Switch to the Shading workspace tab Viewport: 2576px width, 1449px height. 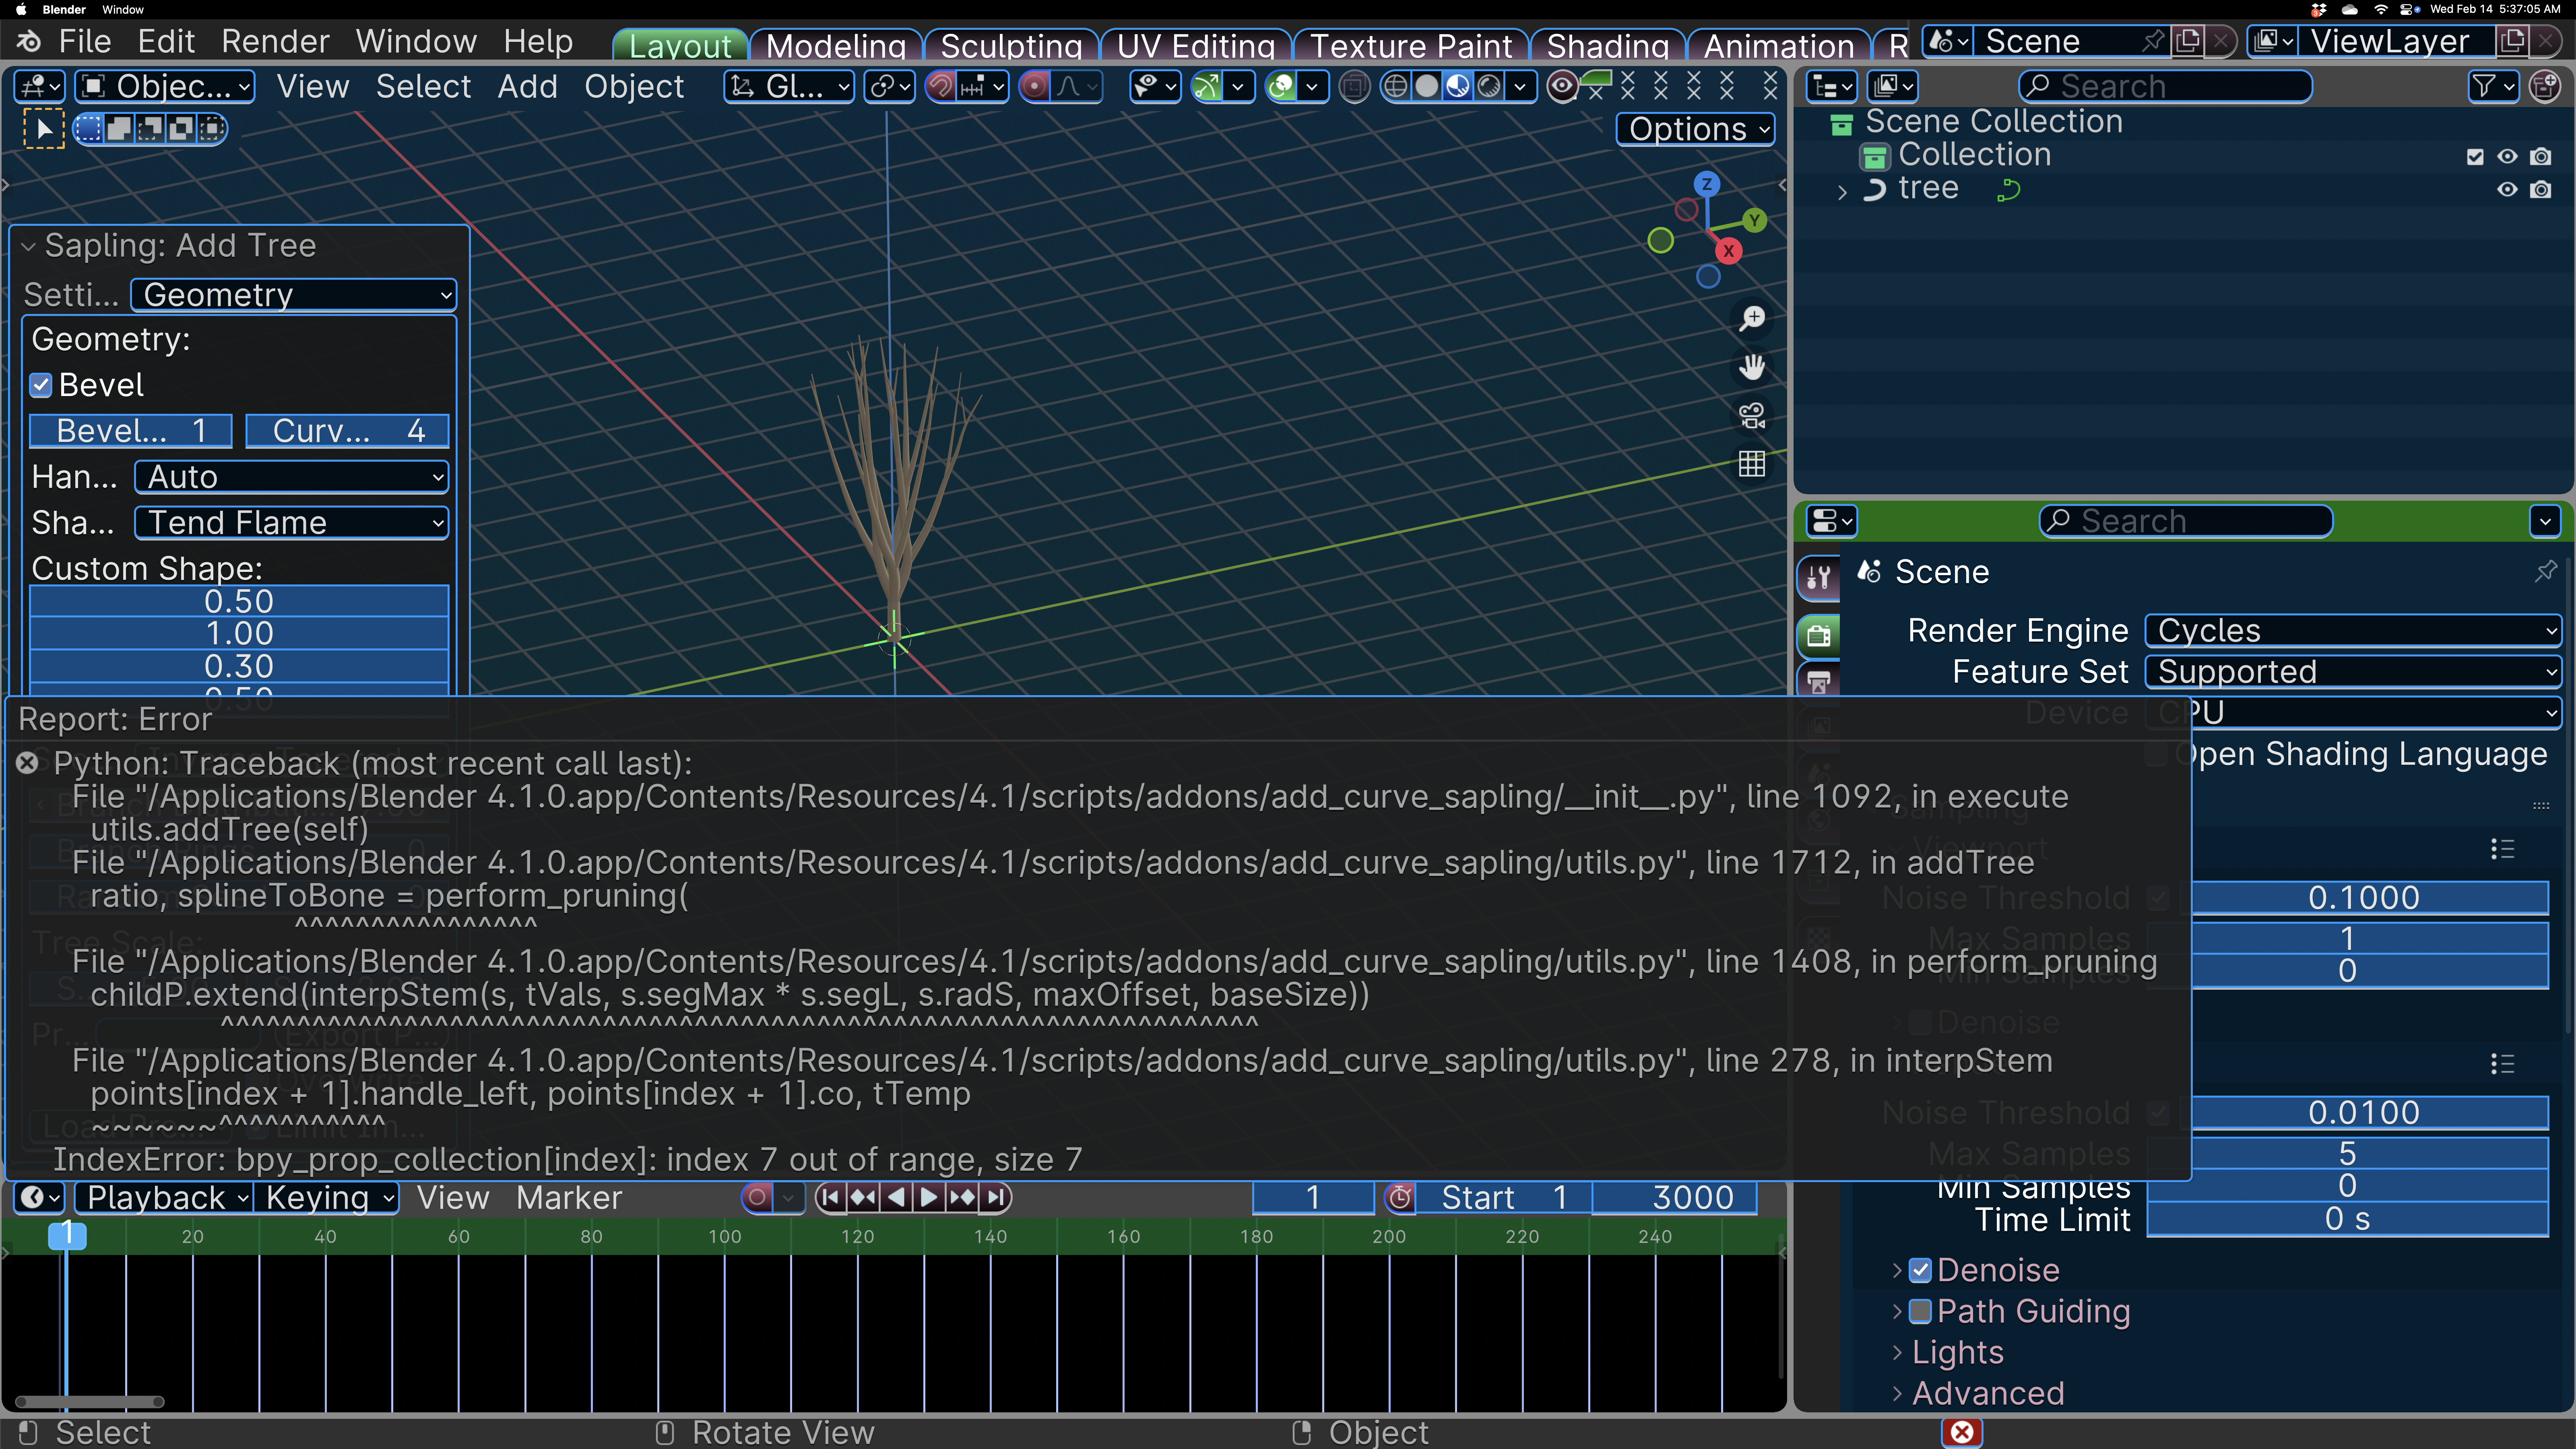1607,46
